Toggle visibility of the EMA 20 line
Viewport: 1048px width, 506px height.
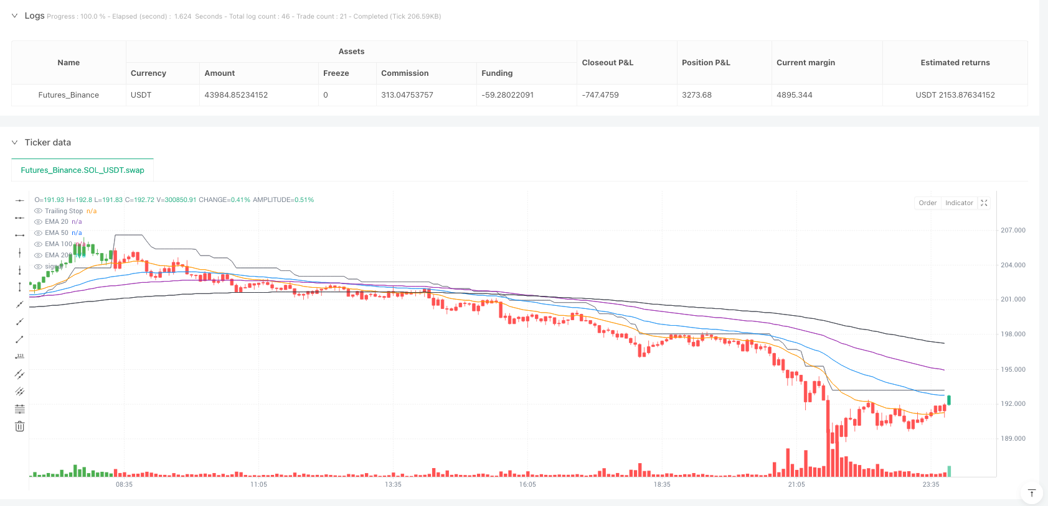(39, 222)
